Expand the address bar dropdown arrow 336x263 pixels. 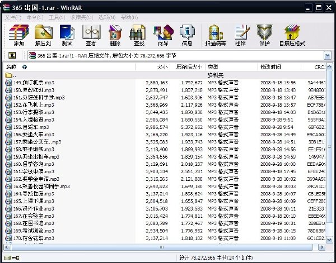327,55
